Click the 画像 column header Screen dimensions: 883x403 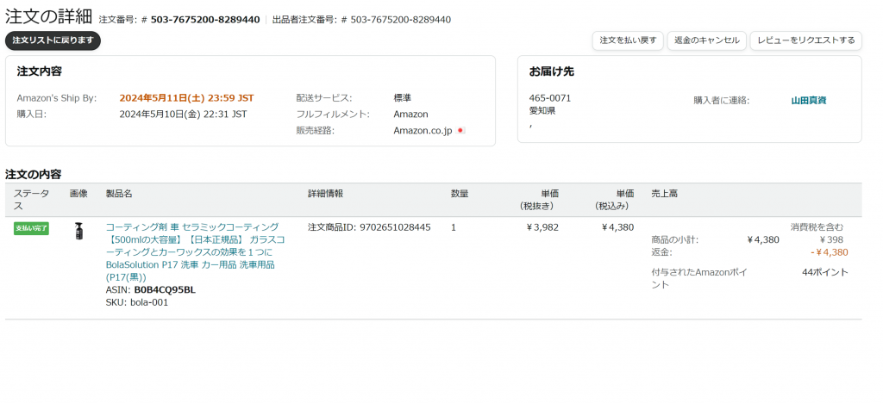pos(78,194)
